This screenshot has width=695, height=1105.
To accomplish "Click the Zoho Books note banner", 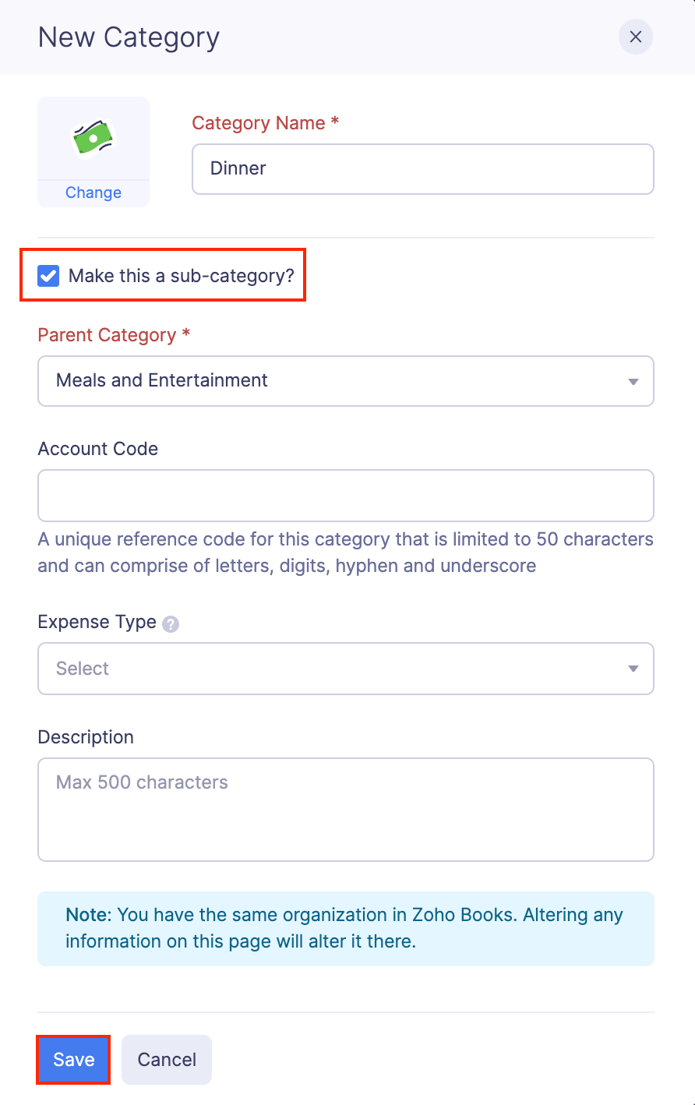I will coord(345,927).
